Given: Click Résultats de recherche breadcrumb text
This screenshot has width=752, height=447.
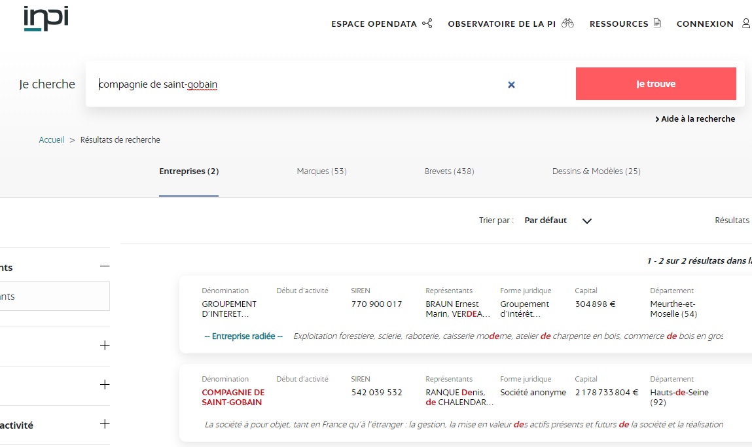Looking at the screenshot, I should click(x=120, y=140).
